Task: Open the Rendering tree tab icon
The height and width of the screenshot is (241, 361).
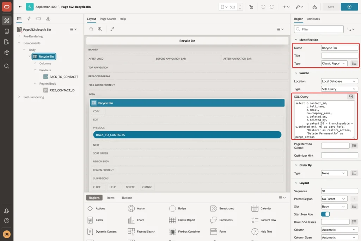Action: pyautogui.click(x=19, y=19)
